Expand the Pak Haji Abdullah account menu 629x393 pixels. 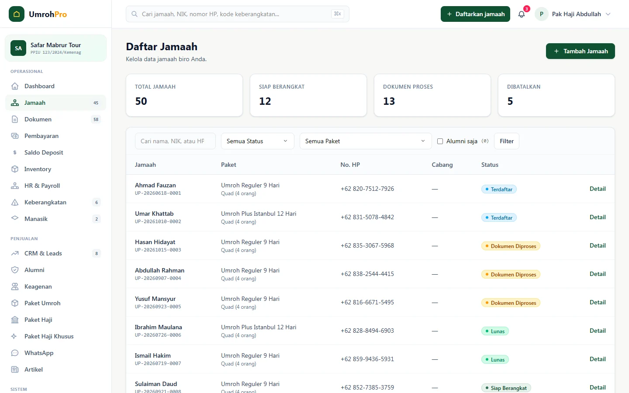(573, 14)
